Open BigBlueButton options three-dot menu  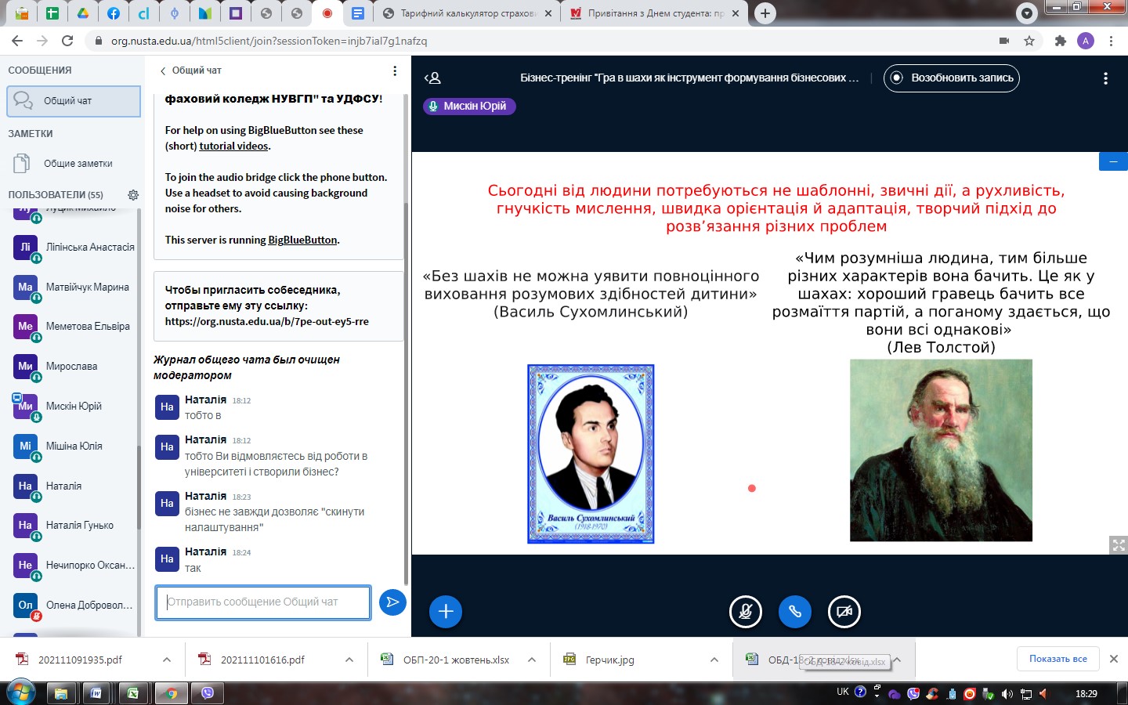[1105, 78]
